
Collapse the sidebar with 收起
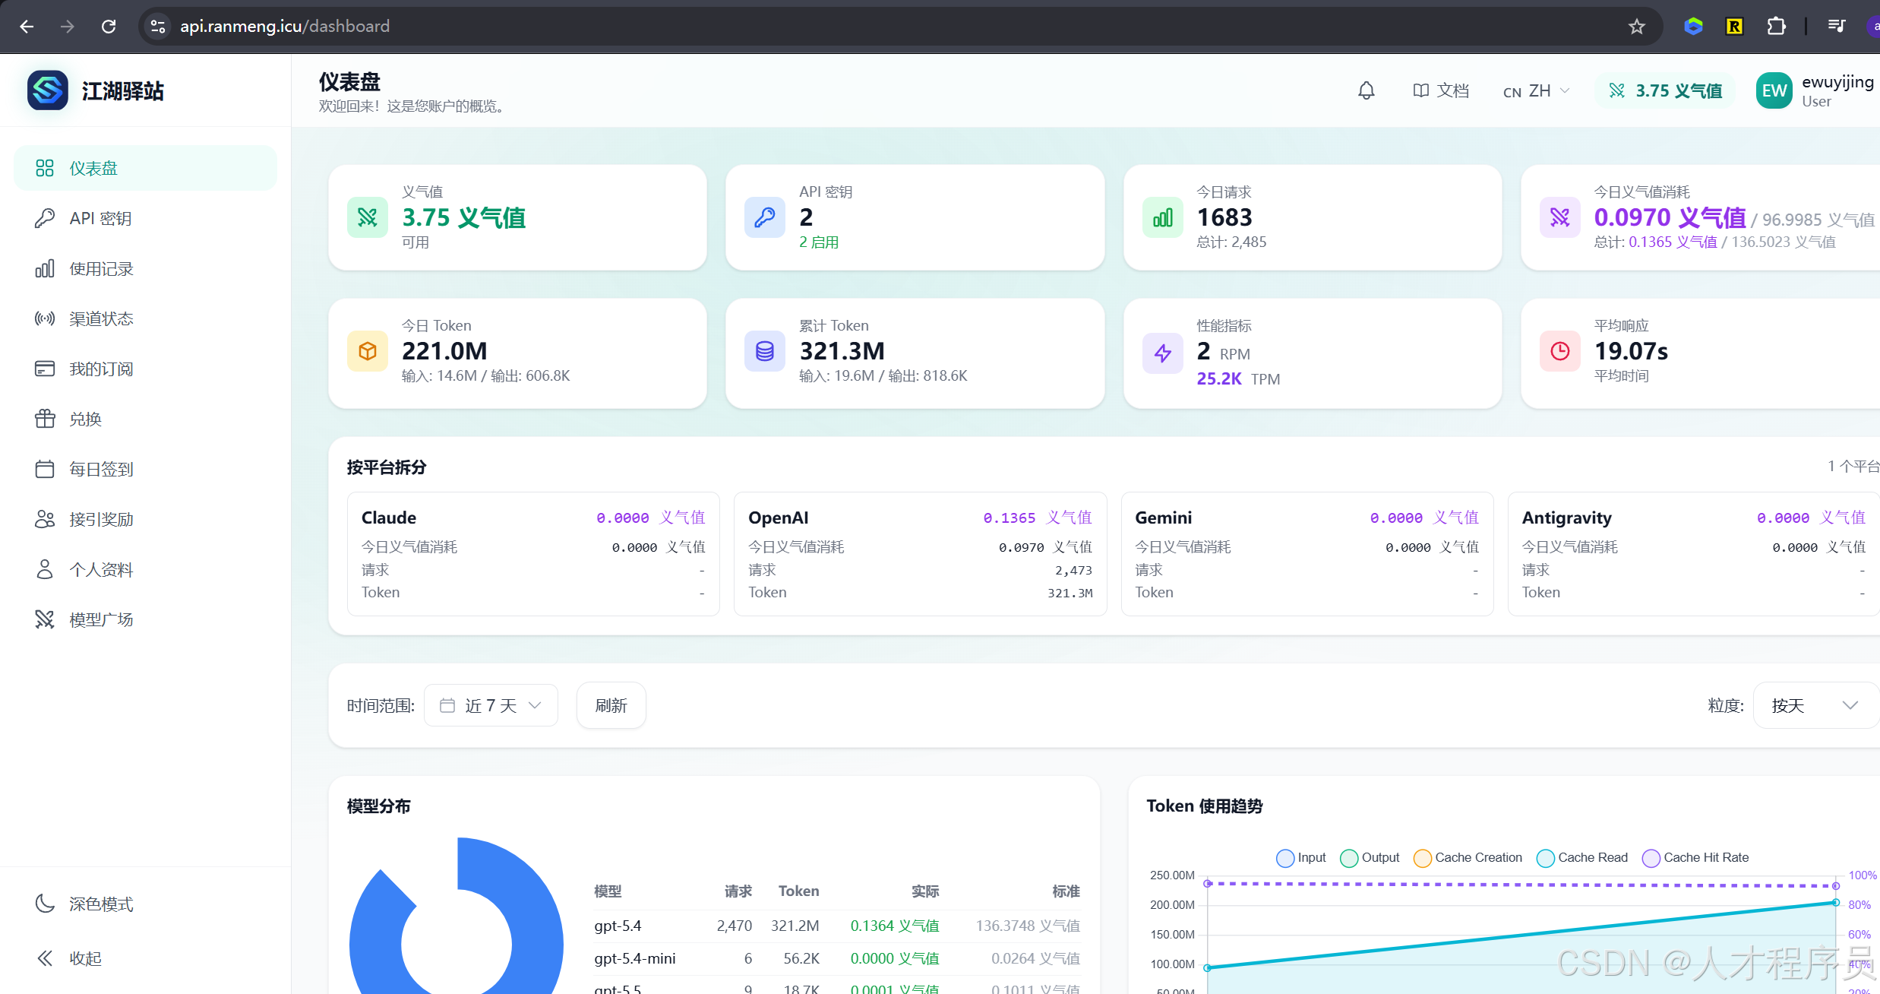[x=146, y=958]
